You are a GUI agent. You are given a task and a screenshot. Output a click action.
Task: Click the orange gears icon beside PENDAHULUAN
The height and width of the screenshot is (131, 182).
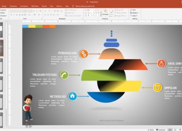coord(84,54)
